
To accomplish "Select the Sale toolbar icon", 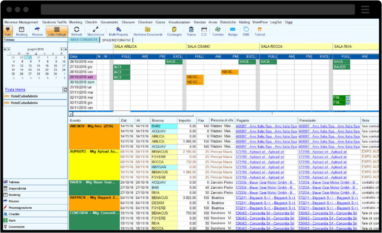I will click(8, 31).
